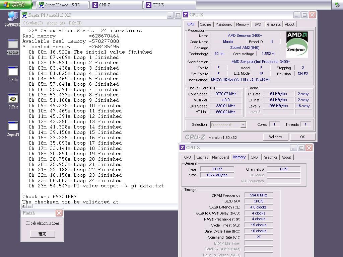The width and height of the screenshot is (343, 257).
Task: Click the DRAM Frequency 594.0 MHz value
Action: point(259,195)
